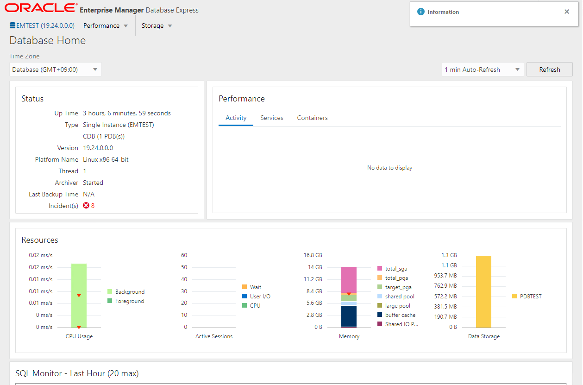
Task: Click the PDBTEST legend swatch
Action: (x=514, y=297)
